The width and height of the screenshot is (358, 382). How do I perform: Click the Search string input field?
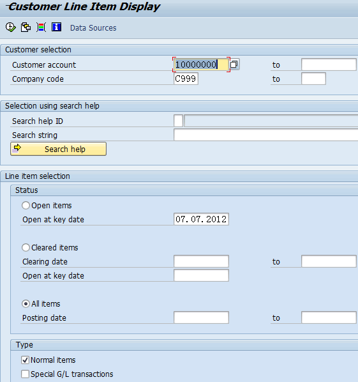(265, 135)
